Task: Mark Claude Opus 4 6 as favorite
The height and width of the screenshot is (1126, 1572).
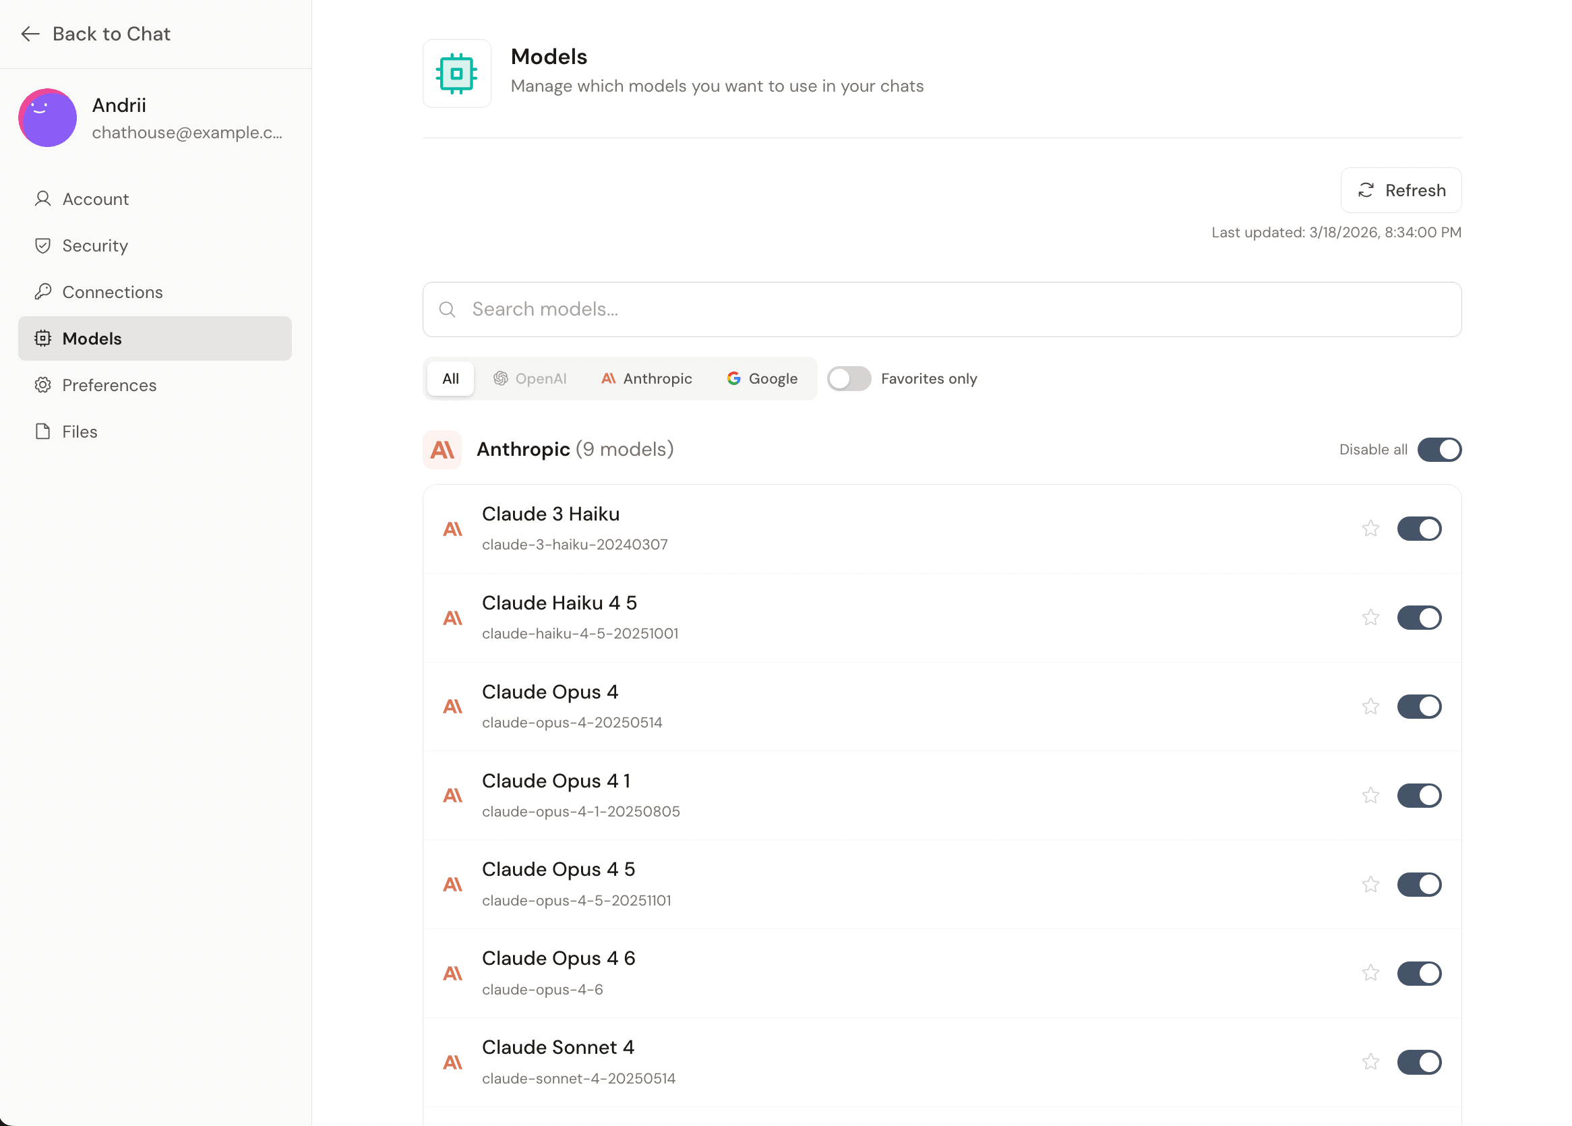Action: 1370,973
